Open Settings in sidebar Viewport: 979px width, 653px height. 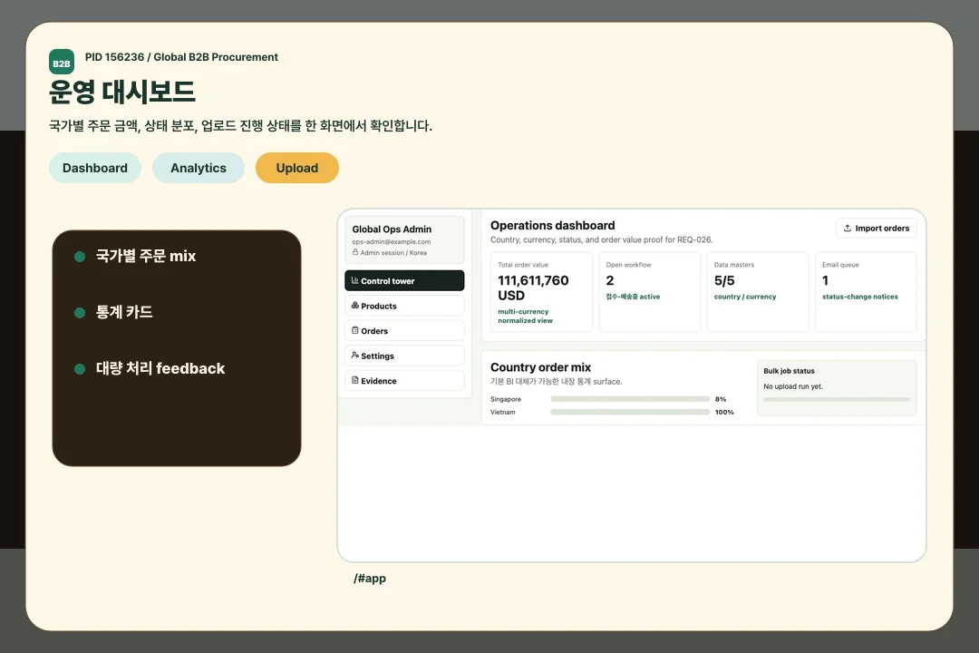coord(404,356)
